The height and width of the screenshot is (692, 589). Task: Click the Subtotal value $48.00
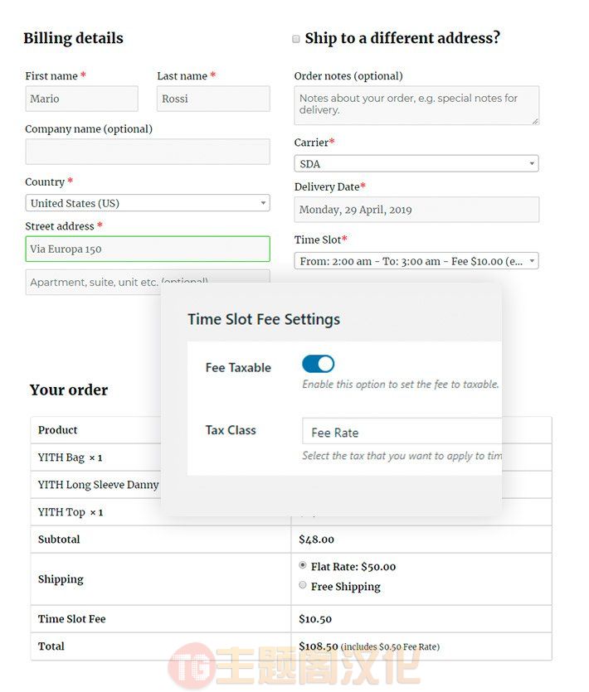point(316,540)
